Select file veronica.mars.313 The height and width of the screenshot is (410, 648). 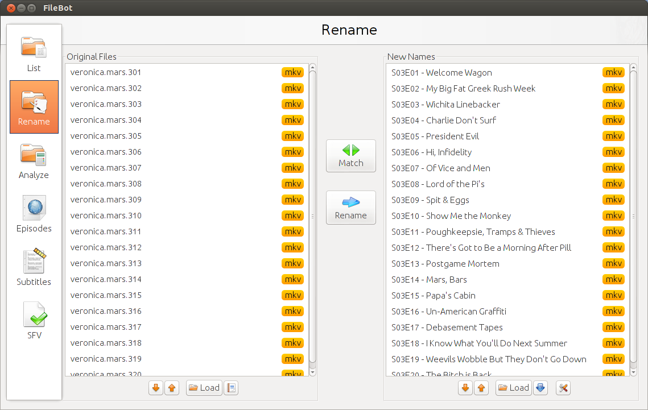187,263
